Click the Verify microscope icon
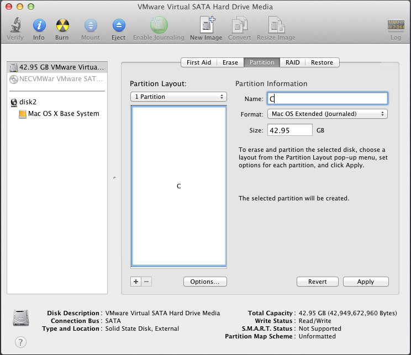 15,25
